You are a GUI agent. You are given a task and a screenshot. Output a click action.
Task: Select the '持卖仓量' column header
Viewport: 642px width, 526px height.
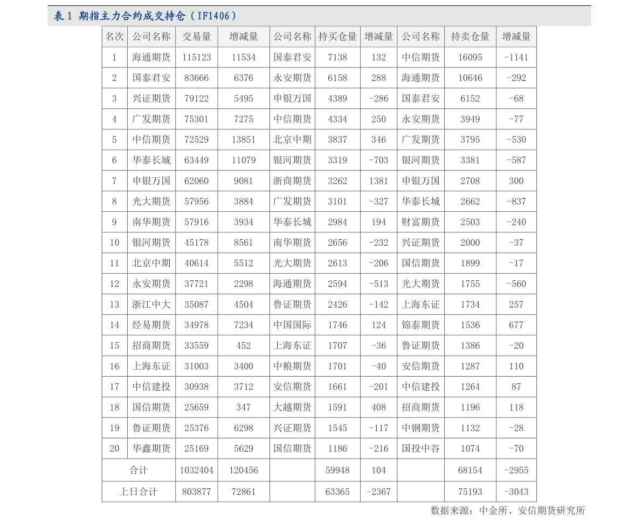[x=470, y=37]
